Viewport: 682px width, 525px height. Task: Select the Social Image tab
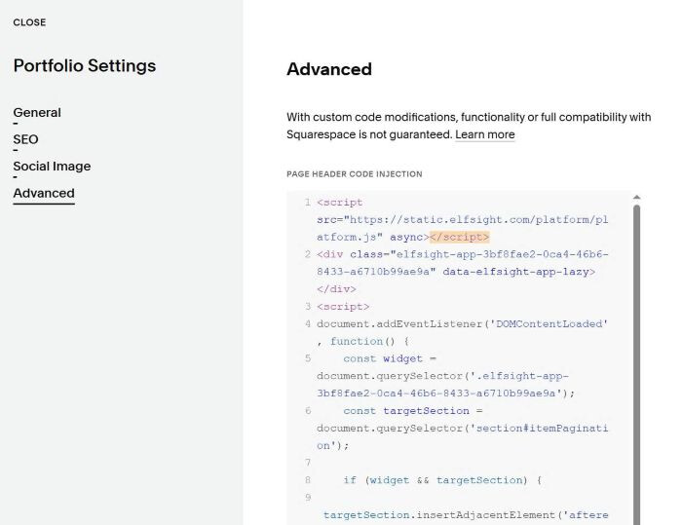coord(52,167)
